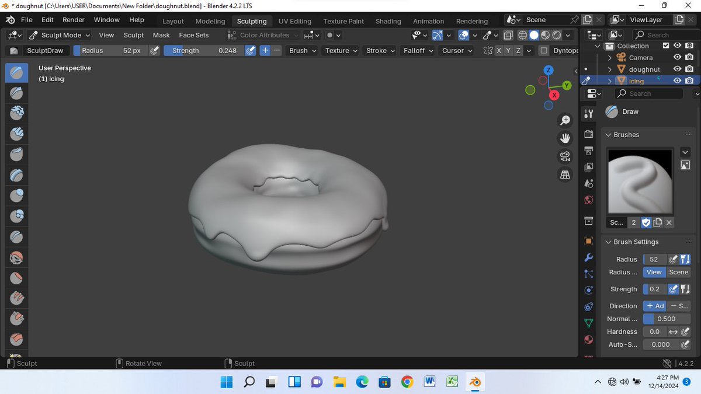Open the Stroke dropdown
Screen dimensions: 701x394
(380, 50)
